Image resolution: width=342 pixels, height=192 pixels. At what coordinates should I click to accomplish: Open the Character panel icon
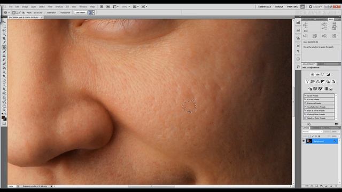(x=298, y=46)
